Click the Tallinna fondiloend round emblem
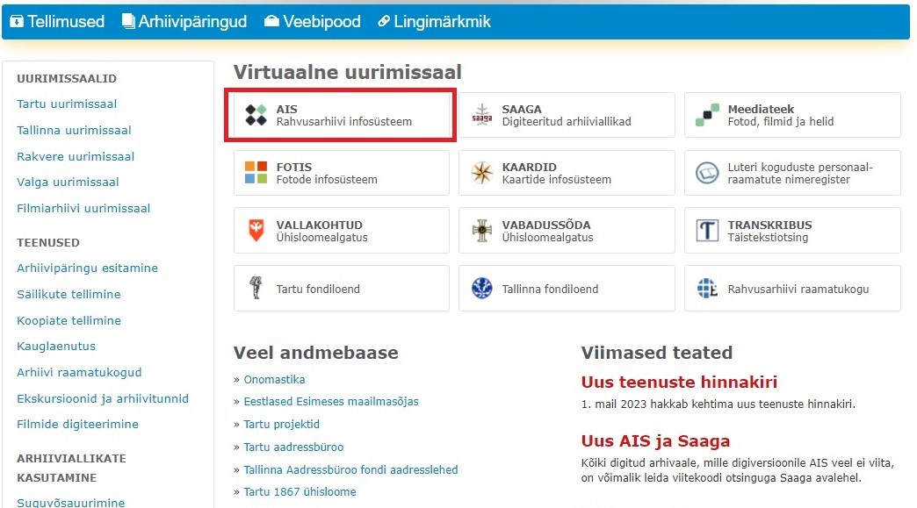 [x=481, y=288]
